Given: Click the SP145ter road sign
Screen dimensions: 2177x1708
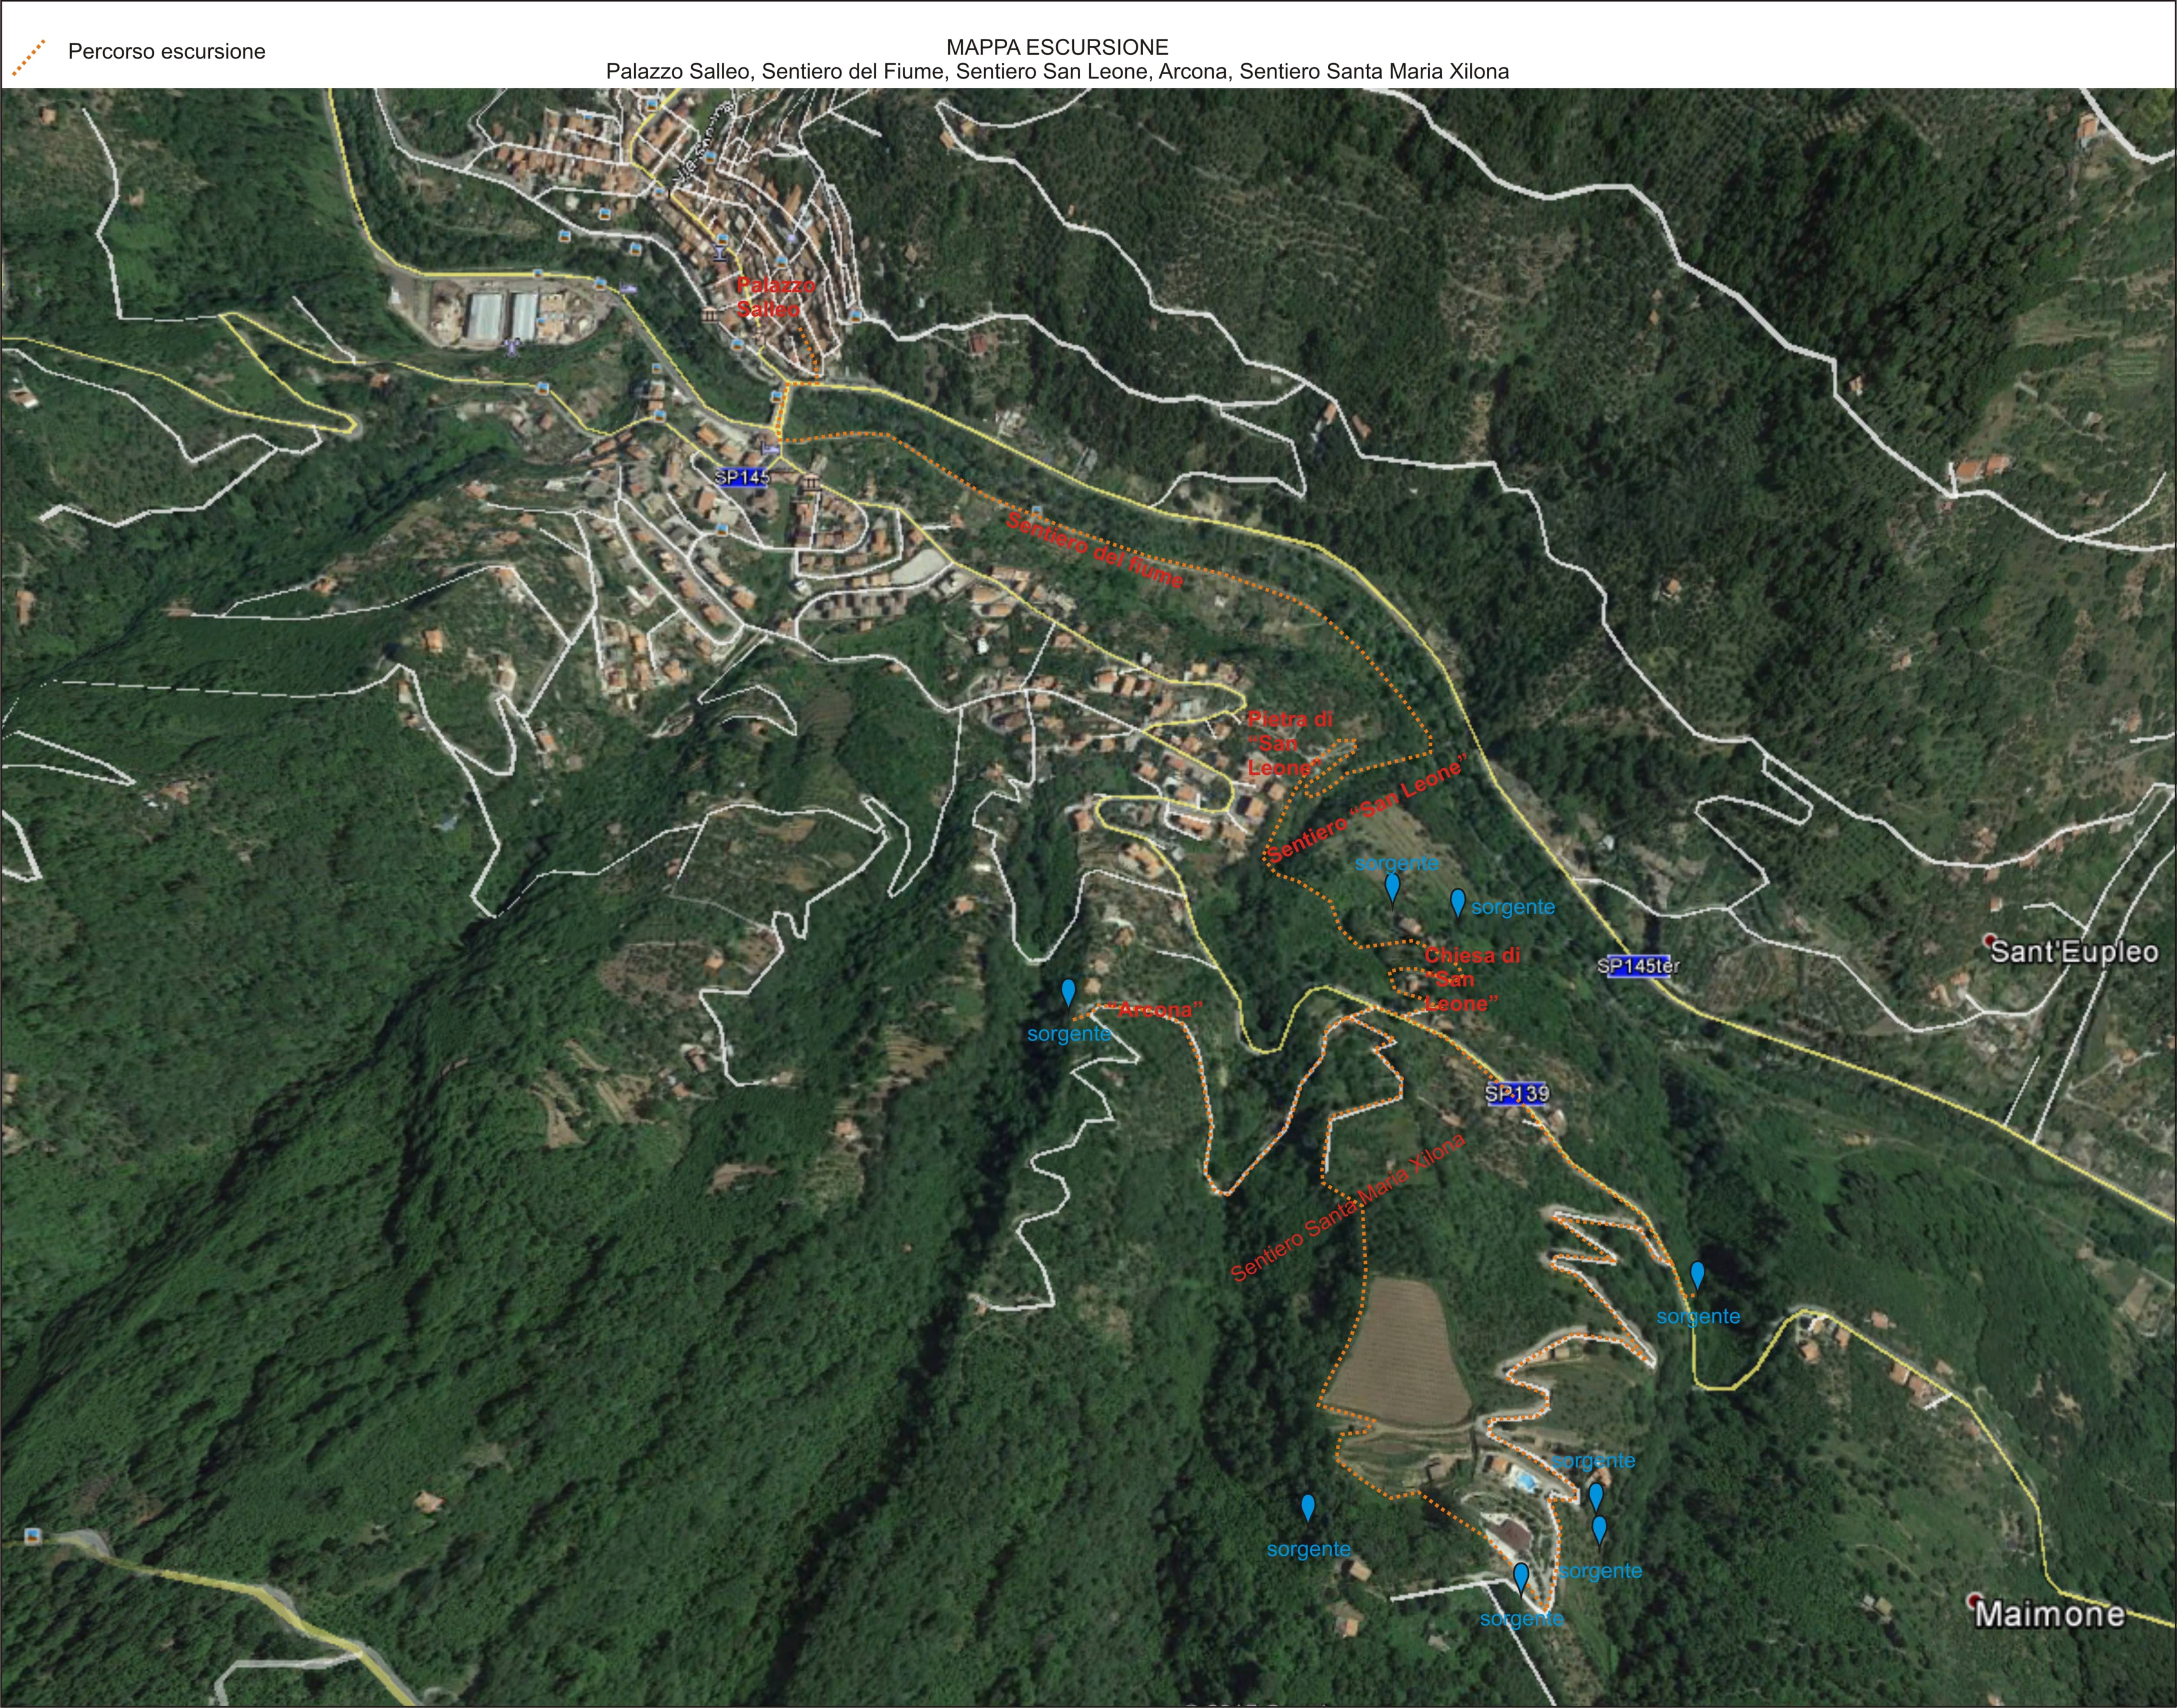Looking at the screenshot, I should coord(1639,967).
